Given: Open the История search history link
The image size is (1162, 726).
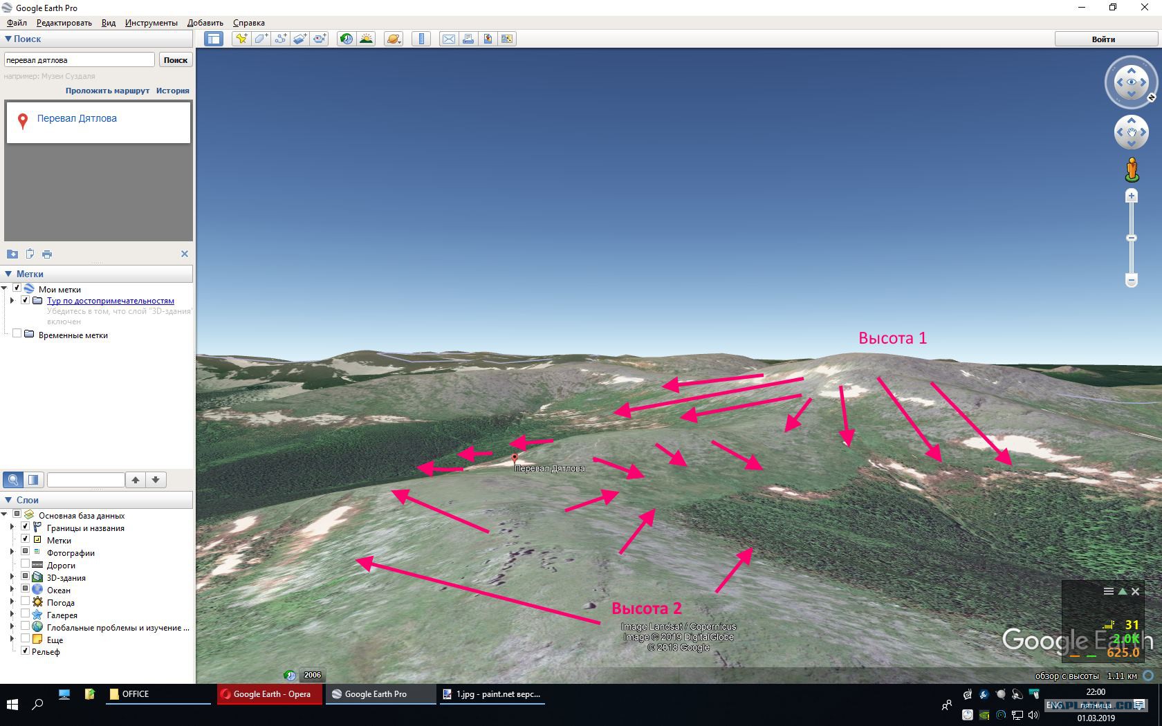Looking at the screenshot, I should [x=173, y=91].
